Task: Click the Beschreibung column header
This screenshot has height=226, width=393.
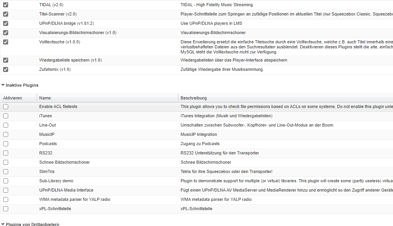Action: 193,98
